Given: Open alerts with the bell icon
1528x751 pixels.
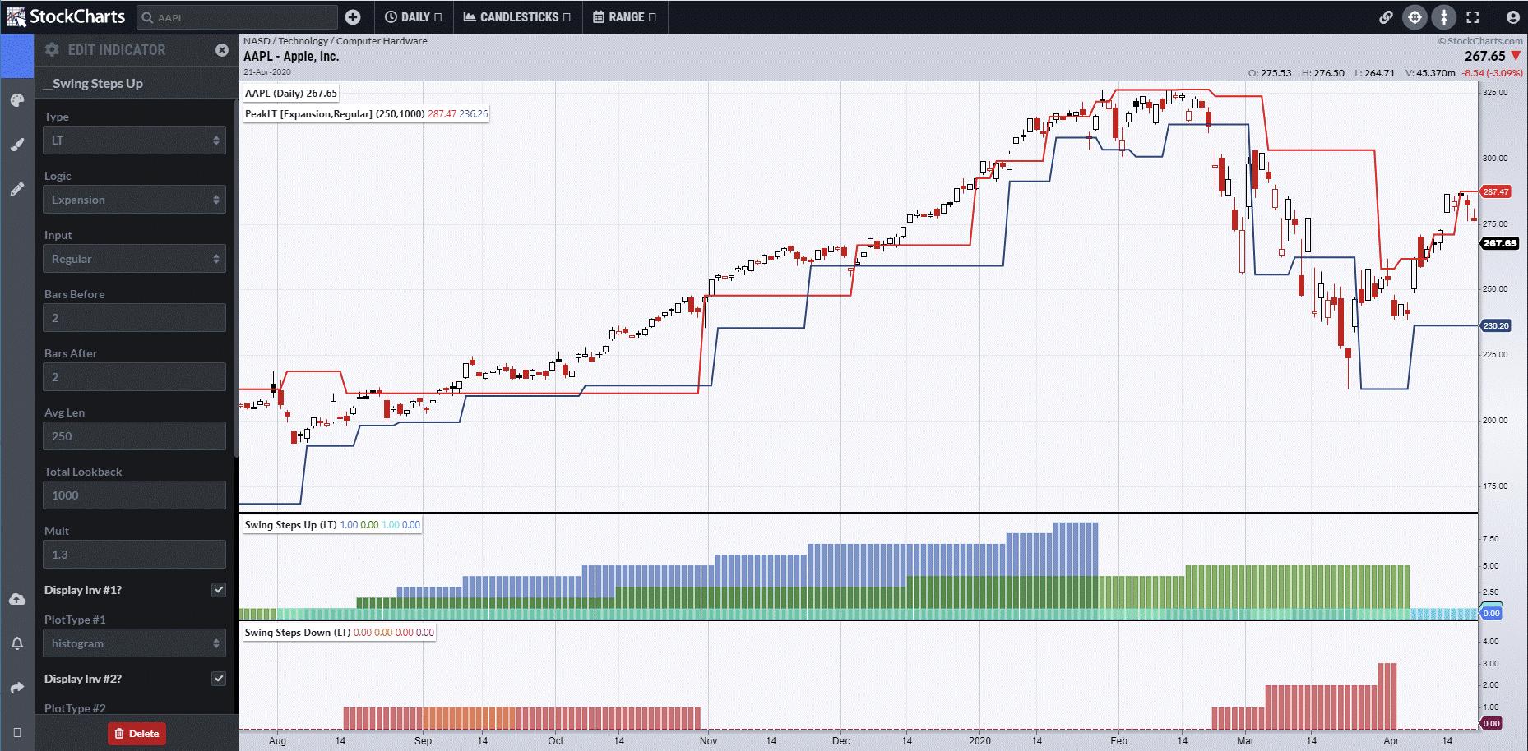Looking at the screenshot, I should pyautogui.click(x=16, y=643).
